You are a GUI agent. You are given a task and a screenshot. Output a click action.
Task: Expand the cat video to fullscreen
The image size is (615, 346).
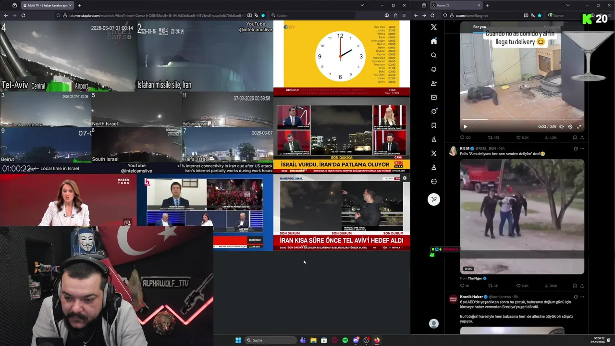579,127
